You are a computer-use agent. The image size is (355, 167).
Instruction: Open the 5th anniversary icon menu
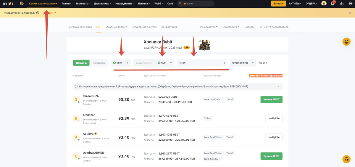pyautogui.click(x=22, y=4)
